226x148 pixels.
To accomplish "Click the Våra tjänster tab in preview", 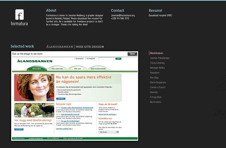I will tap(57, 69).
